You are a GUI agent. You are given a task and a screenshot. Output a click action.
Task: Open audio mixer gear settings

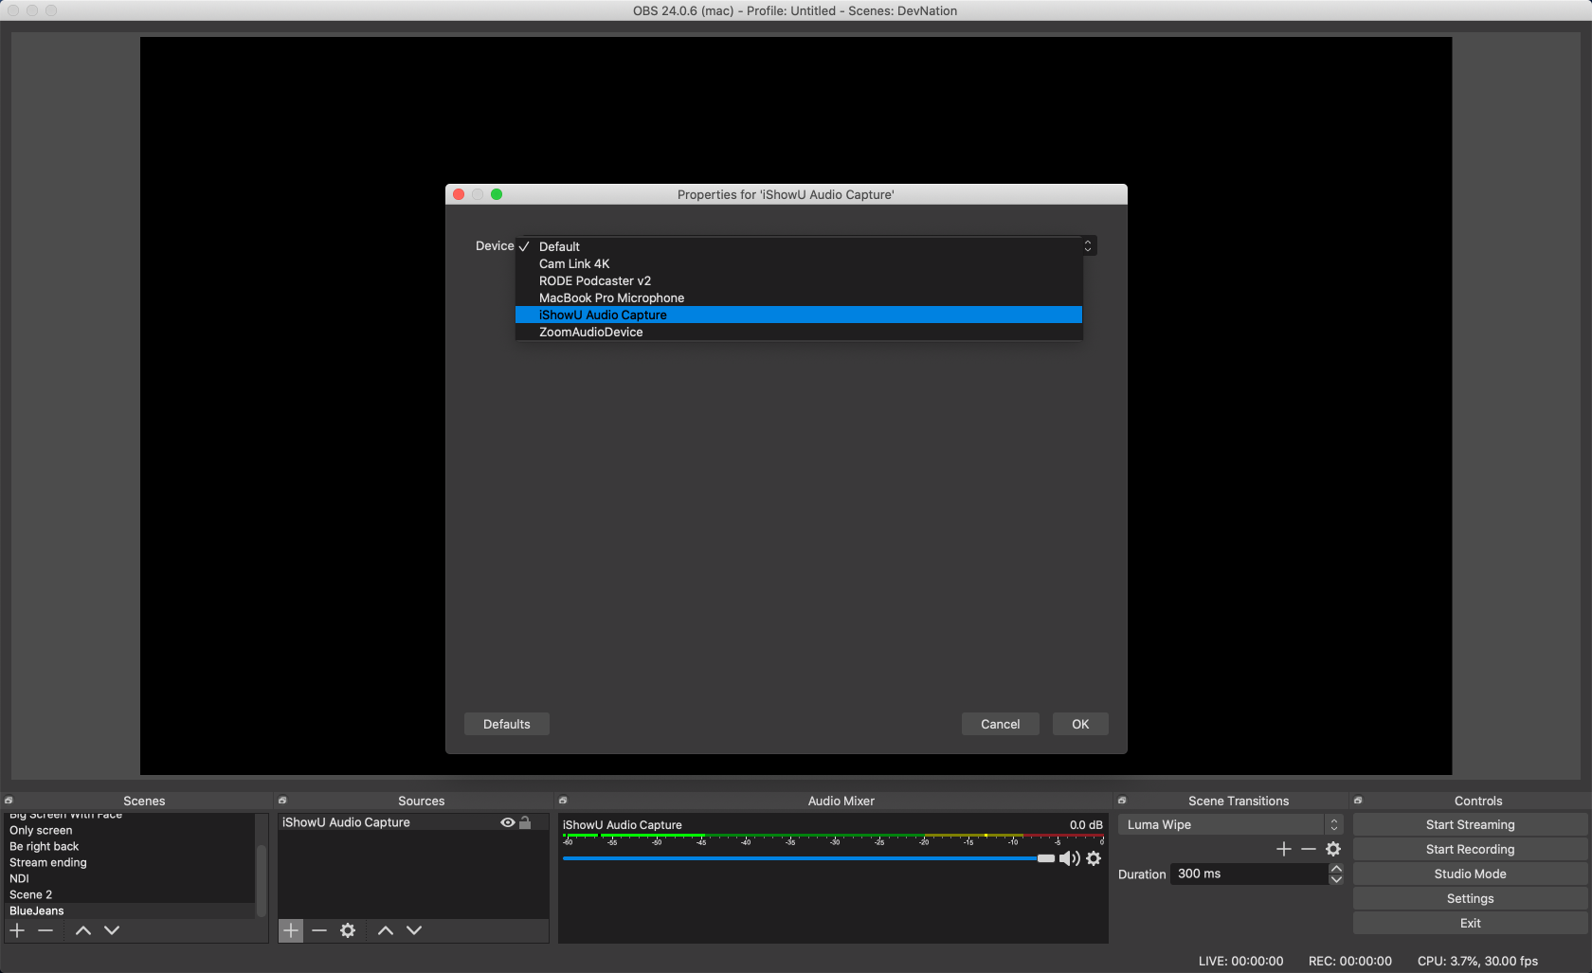click(x=1094, y=858)
